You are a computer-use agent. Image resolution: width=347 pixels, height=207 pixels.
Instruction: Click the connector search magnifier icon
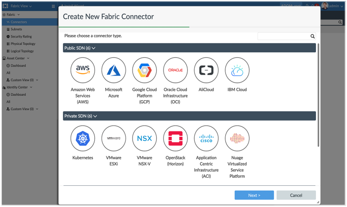click(312, 36)
